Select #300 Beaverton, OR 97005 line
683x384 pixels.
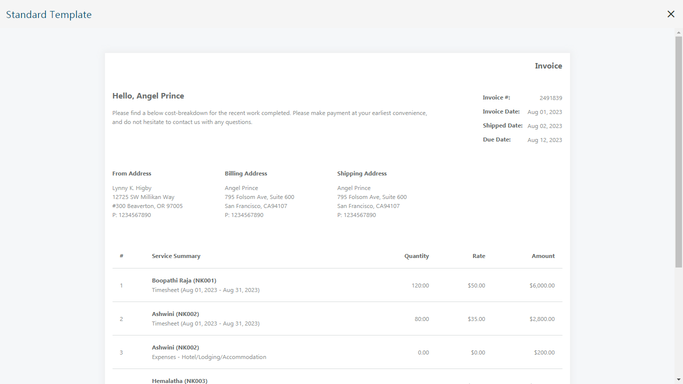pos(147,206)
